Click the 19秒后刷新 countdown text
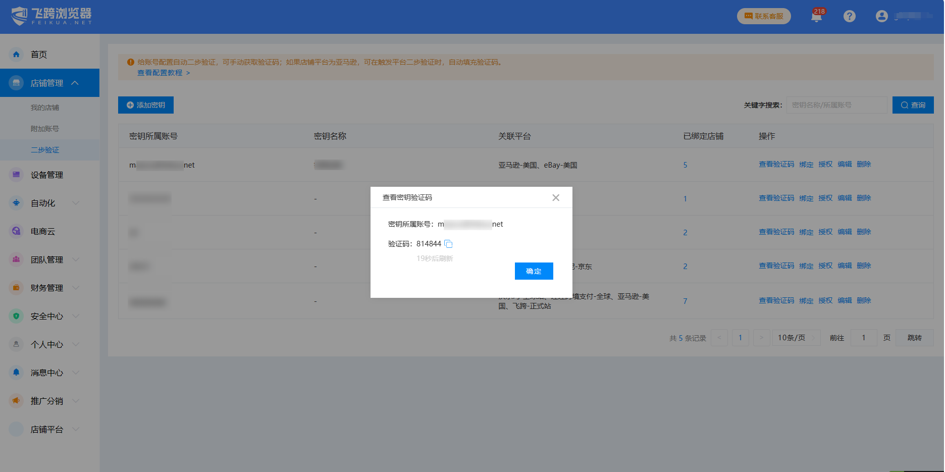The height and width of the screenshot is (472, 945). [x=435, y=258]
